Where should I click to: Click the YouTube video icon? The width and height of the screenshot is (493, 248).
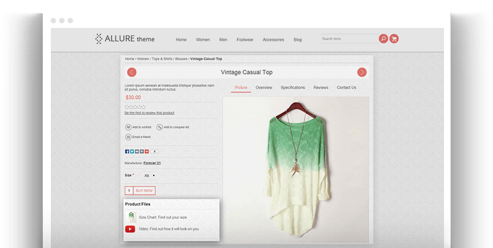click(130, 229)
